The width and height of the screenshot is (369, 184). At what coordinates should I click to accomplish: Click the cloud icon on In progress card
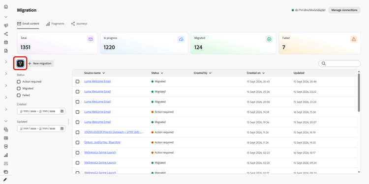(x=181, y=39)
